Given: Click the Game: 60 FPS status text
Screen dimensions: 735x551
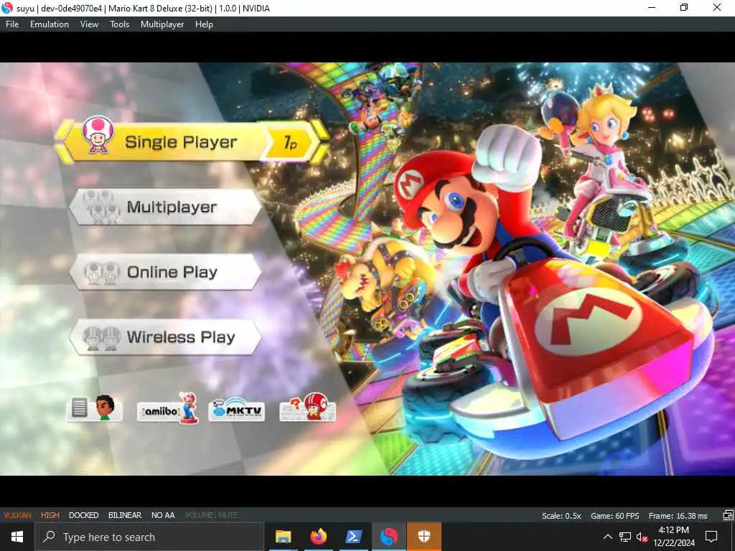Looking at the screenshot, I should pyautogui.click(x=614, y=516).
